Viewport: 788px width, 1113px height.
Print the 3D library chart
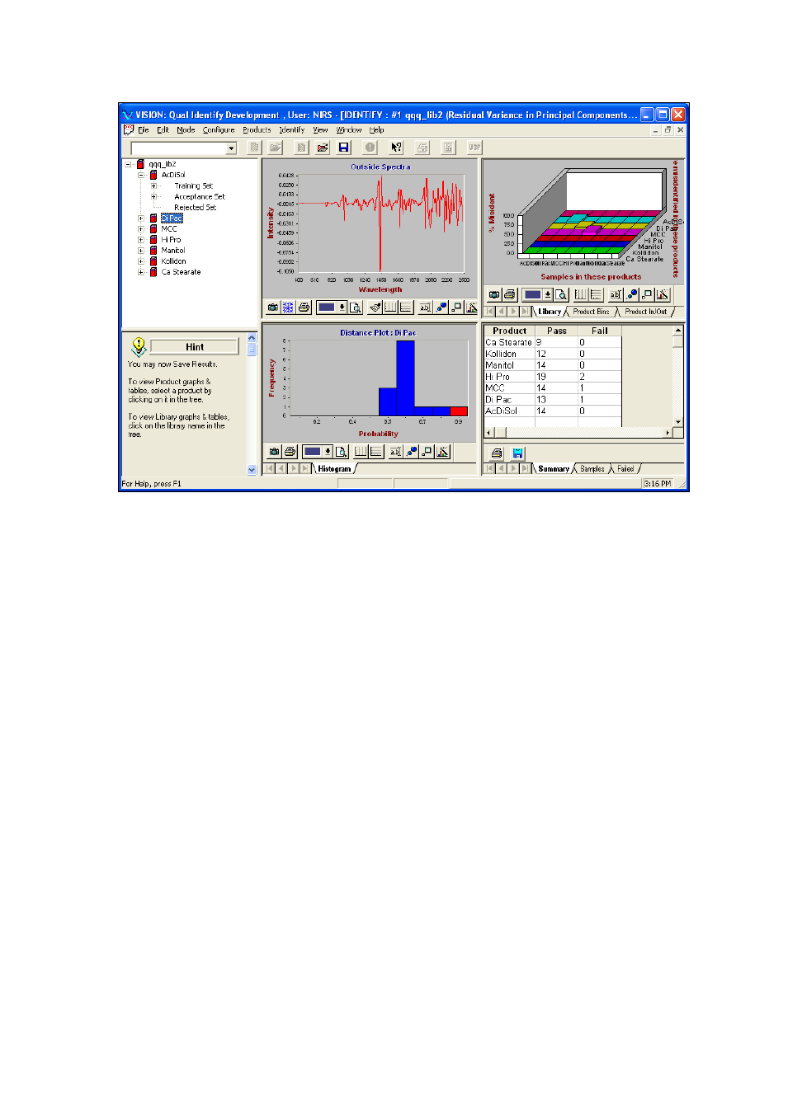[x=509, y=294]
